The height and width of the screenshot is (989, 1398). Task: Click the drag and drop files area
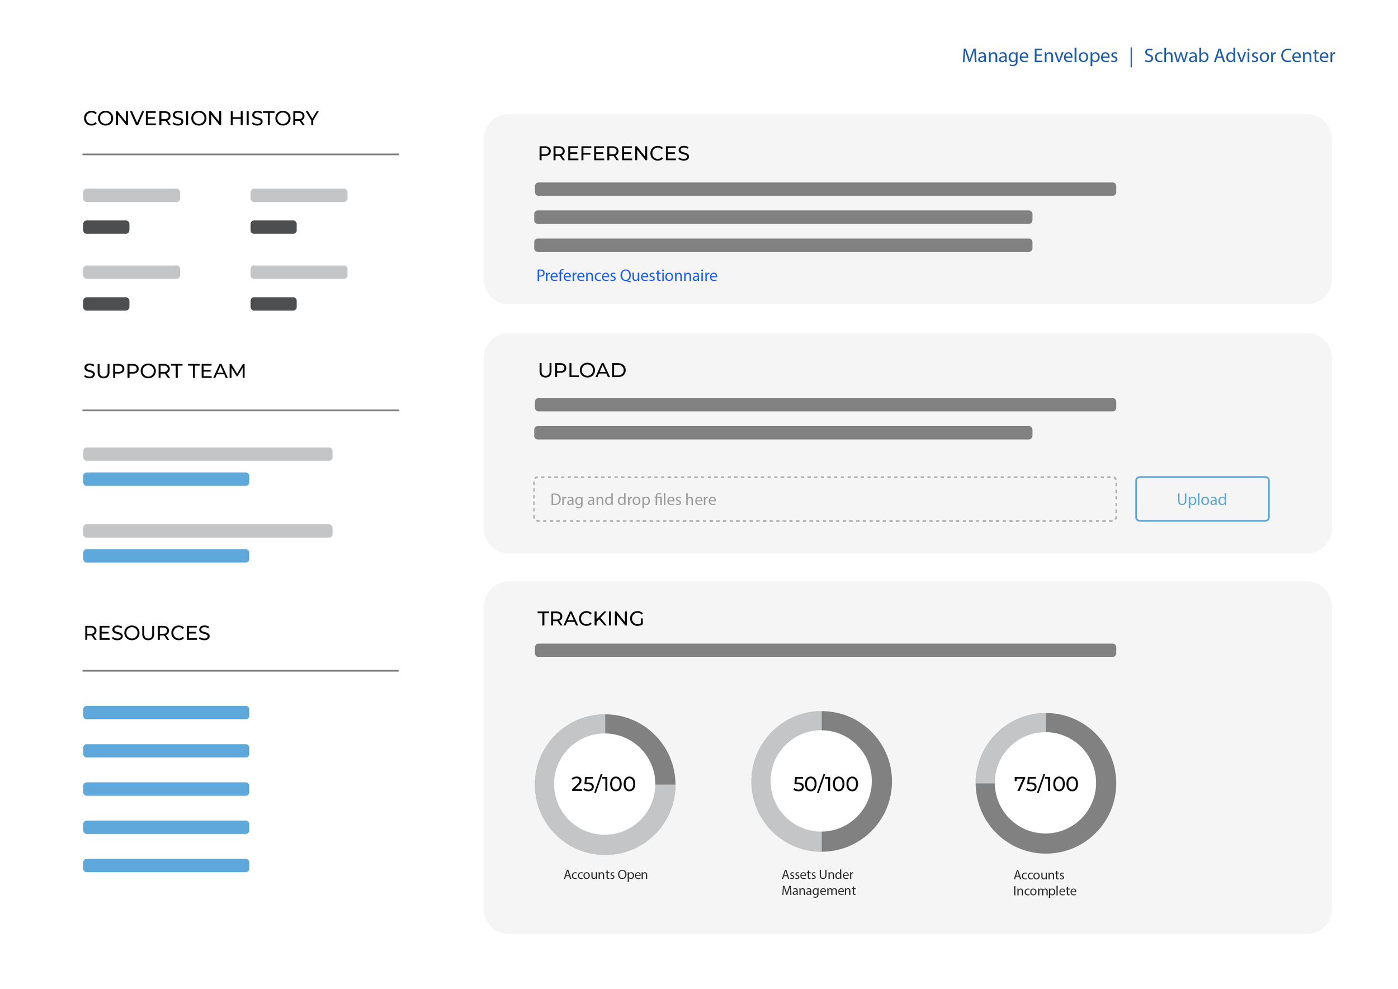824,499
